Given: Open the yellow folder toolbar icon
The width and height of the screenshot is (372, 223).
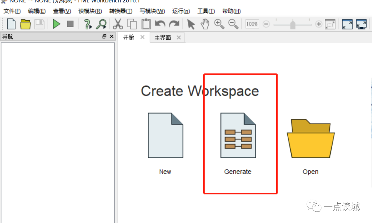Looking at the screenshot, I should tap(25, 24).
